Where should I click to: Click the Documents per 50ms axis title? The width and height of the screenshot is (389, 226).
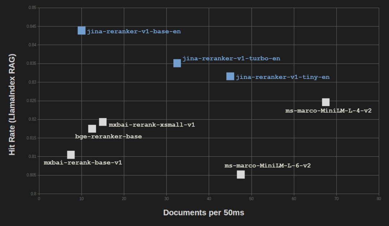coord(204,213)
